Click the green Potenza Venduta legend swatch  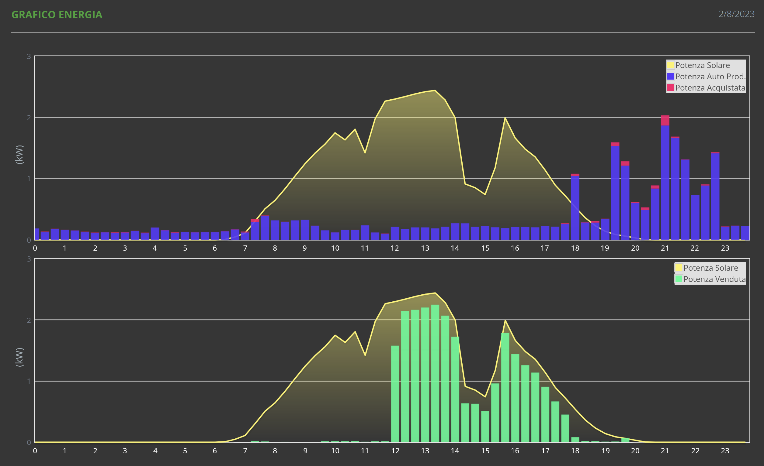tap(679, 279)
